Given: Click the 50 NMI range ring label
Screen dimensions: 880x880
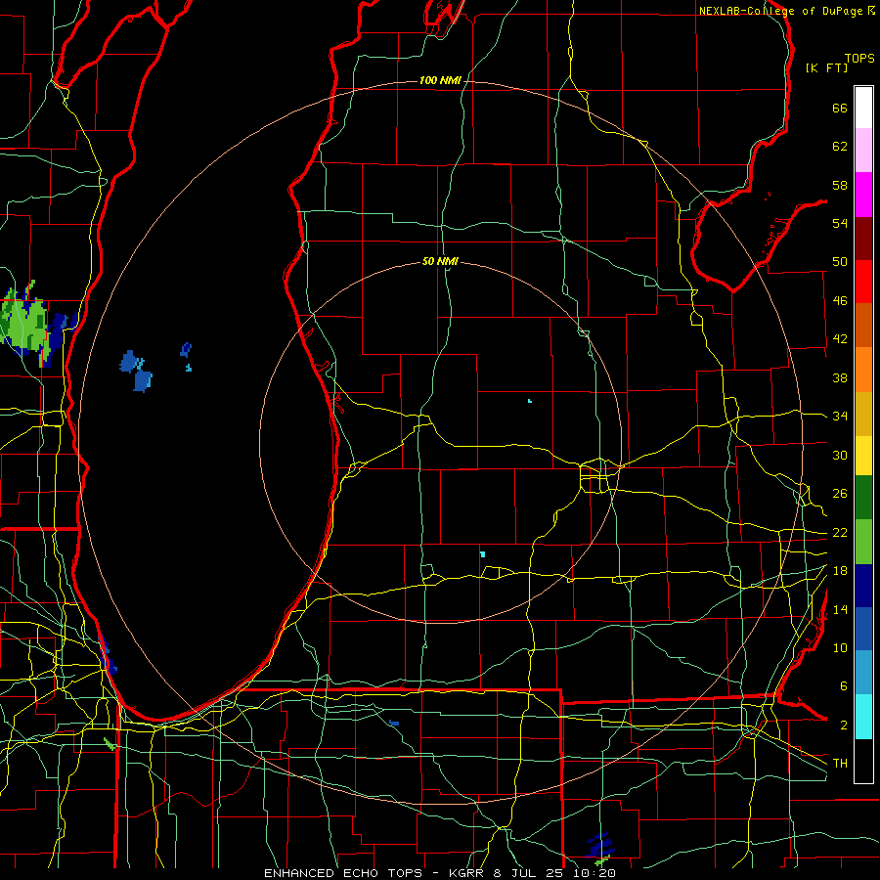Looking at the screenshot, I should [440, 261].
